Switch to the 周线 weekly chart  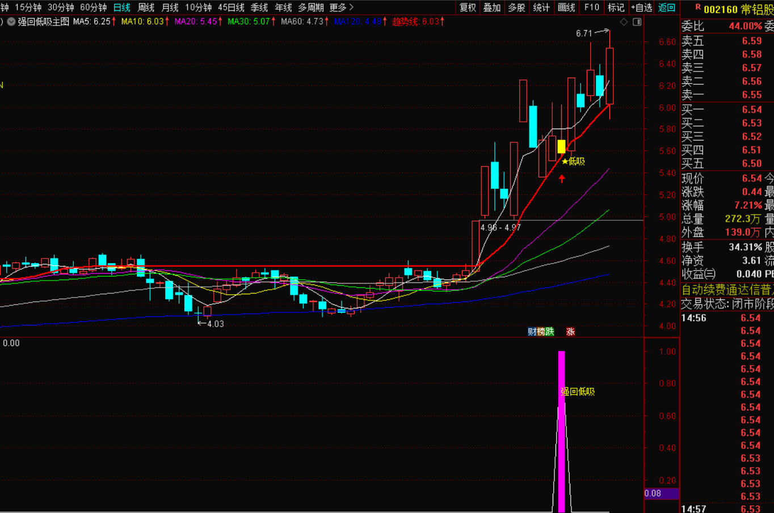tap(146, 7)
